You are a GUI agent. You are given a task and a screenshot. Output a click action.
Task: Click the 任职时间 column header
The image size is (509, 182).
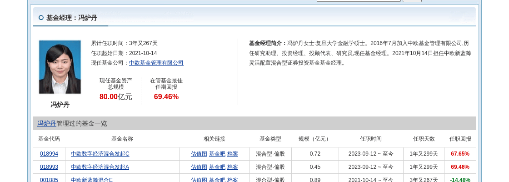click(x=371, y=139)
